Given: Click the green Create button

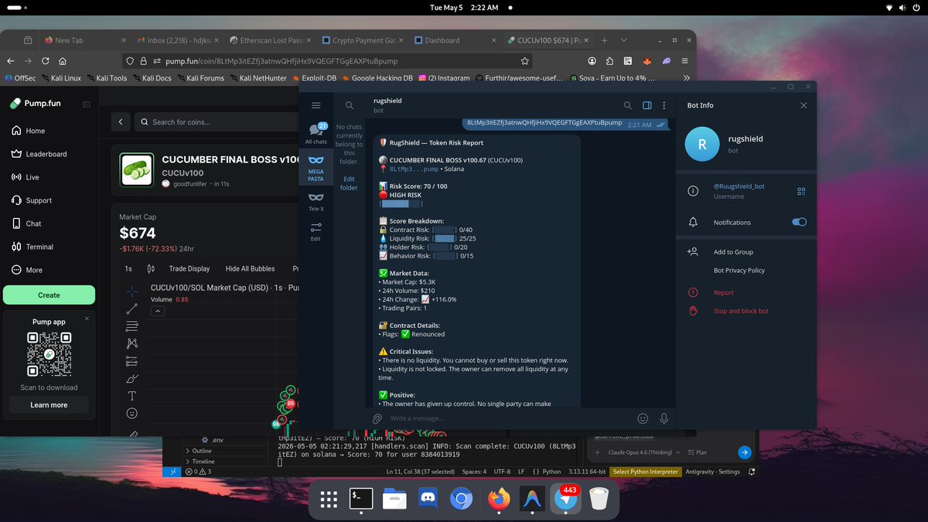Looking at the screenshot, I should click(49, 295).
